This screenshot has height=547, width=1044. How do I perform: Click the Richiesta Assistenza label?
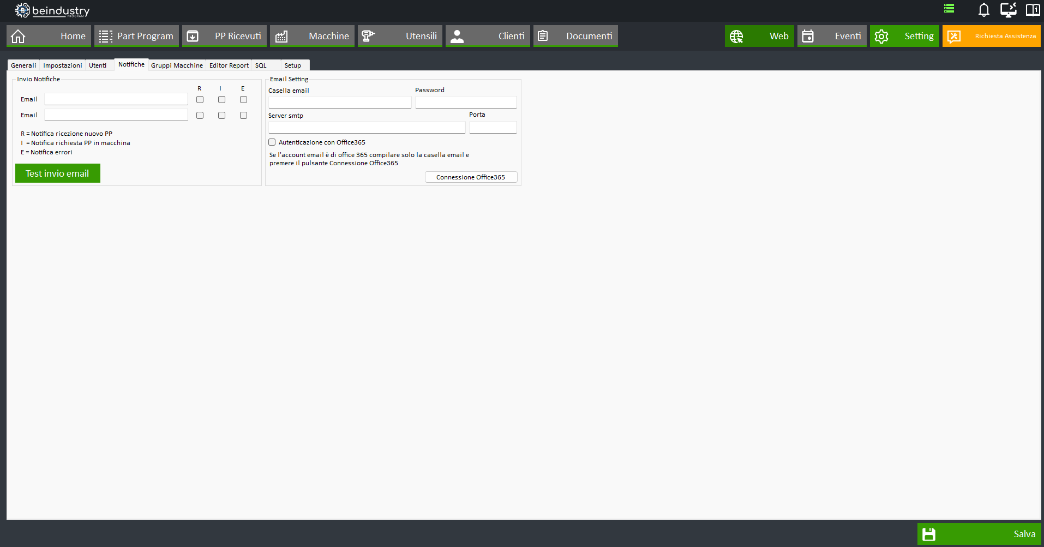(1005, 36)
